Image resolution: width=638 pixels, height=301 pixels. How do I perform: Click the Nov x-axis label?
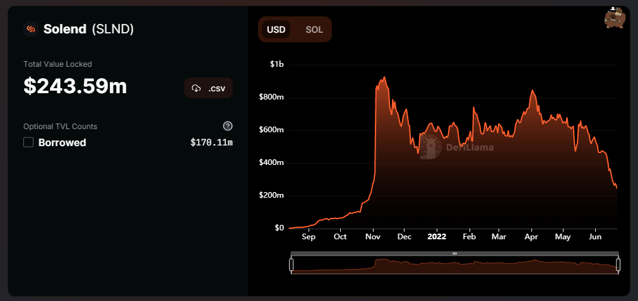(373, 237)
